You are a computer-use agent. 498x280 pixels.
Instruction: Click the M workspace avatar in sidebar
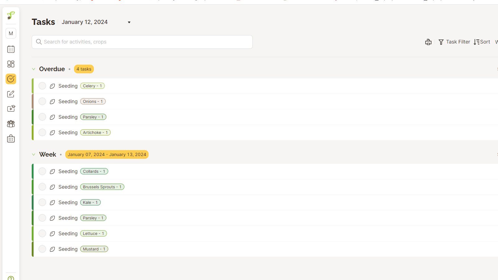click(x=11, y=33)
